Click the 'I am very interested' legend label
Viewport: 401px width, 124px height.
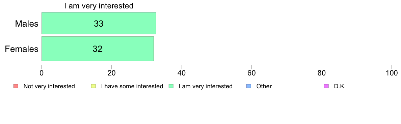click(206, 86)
